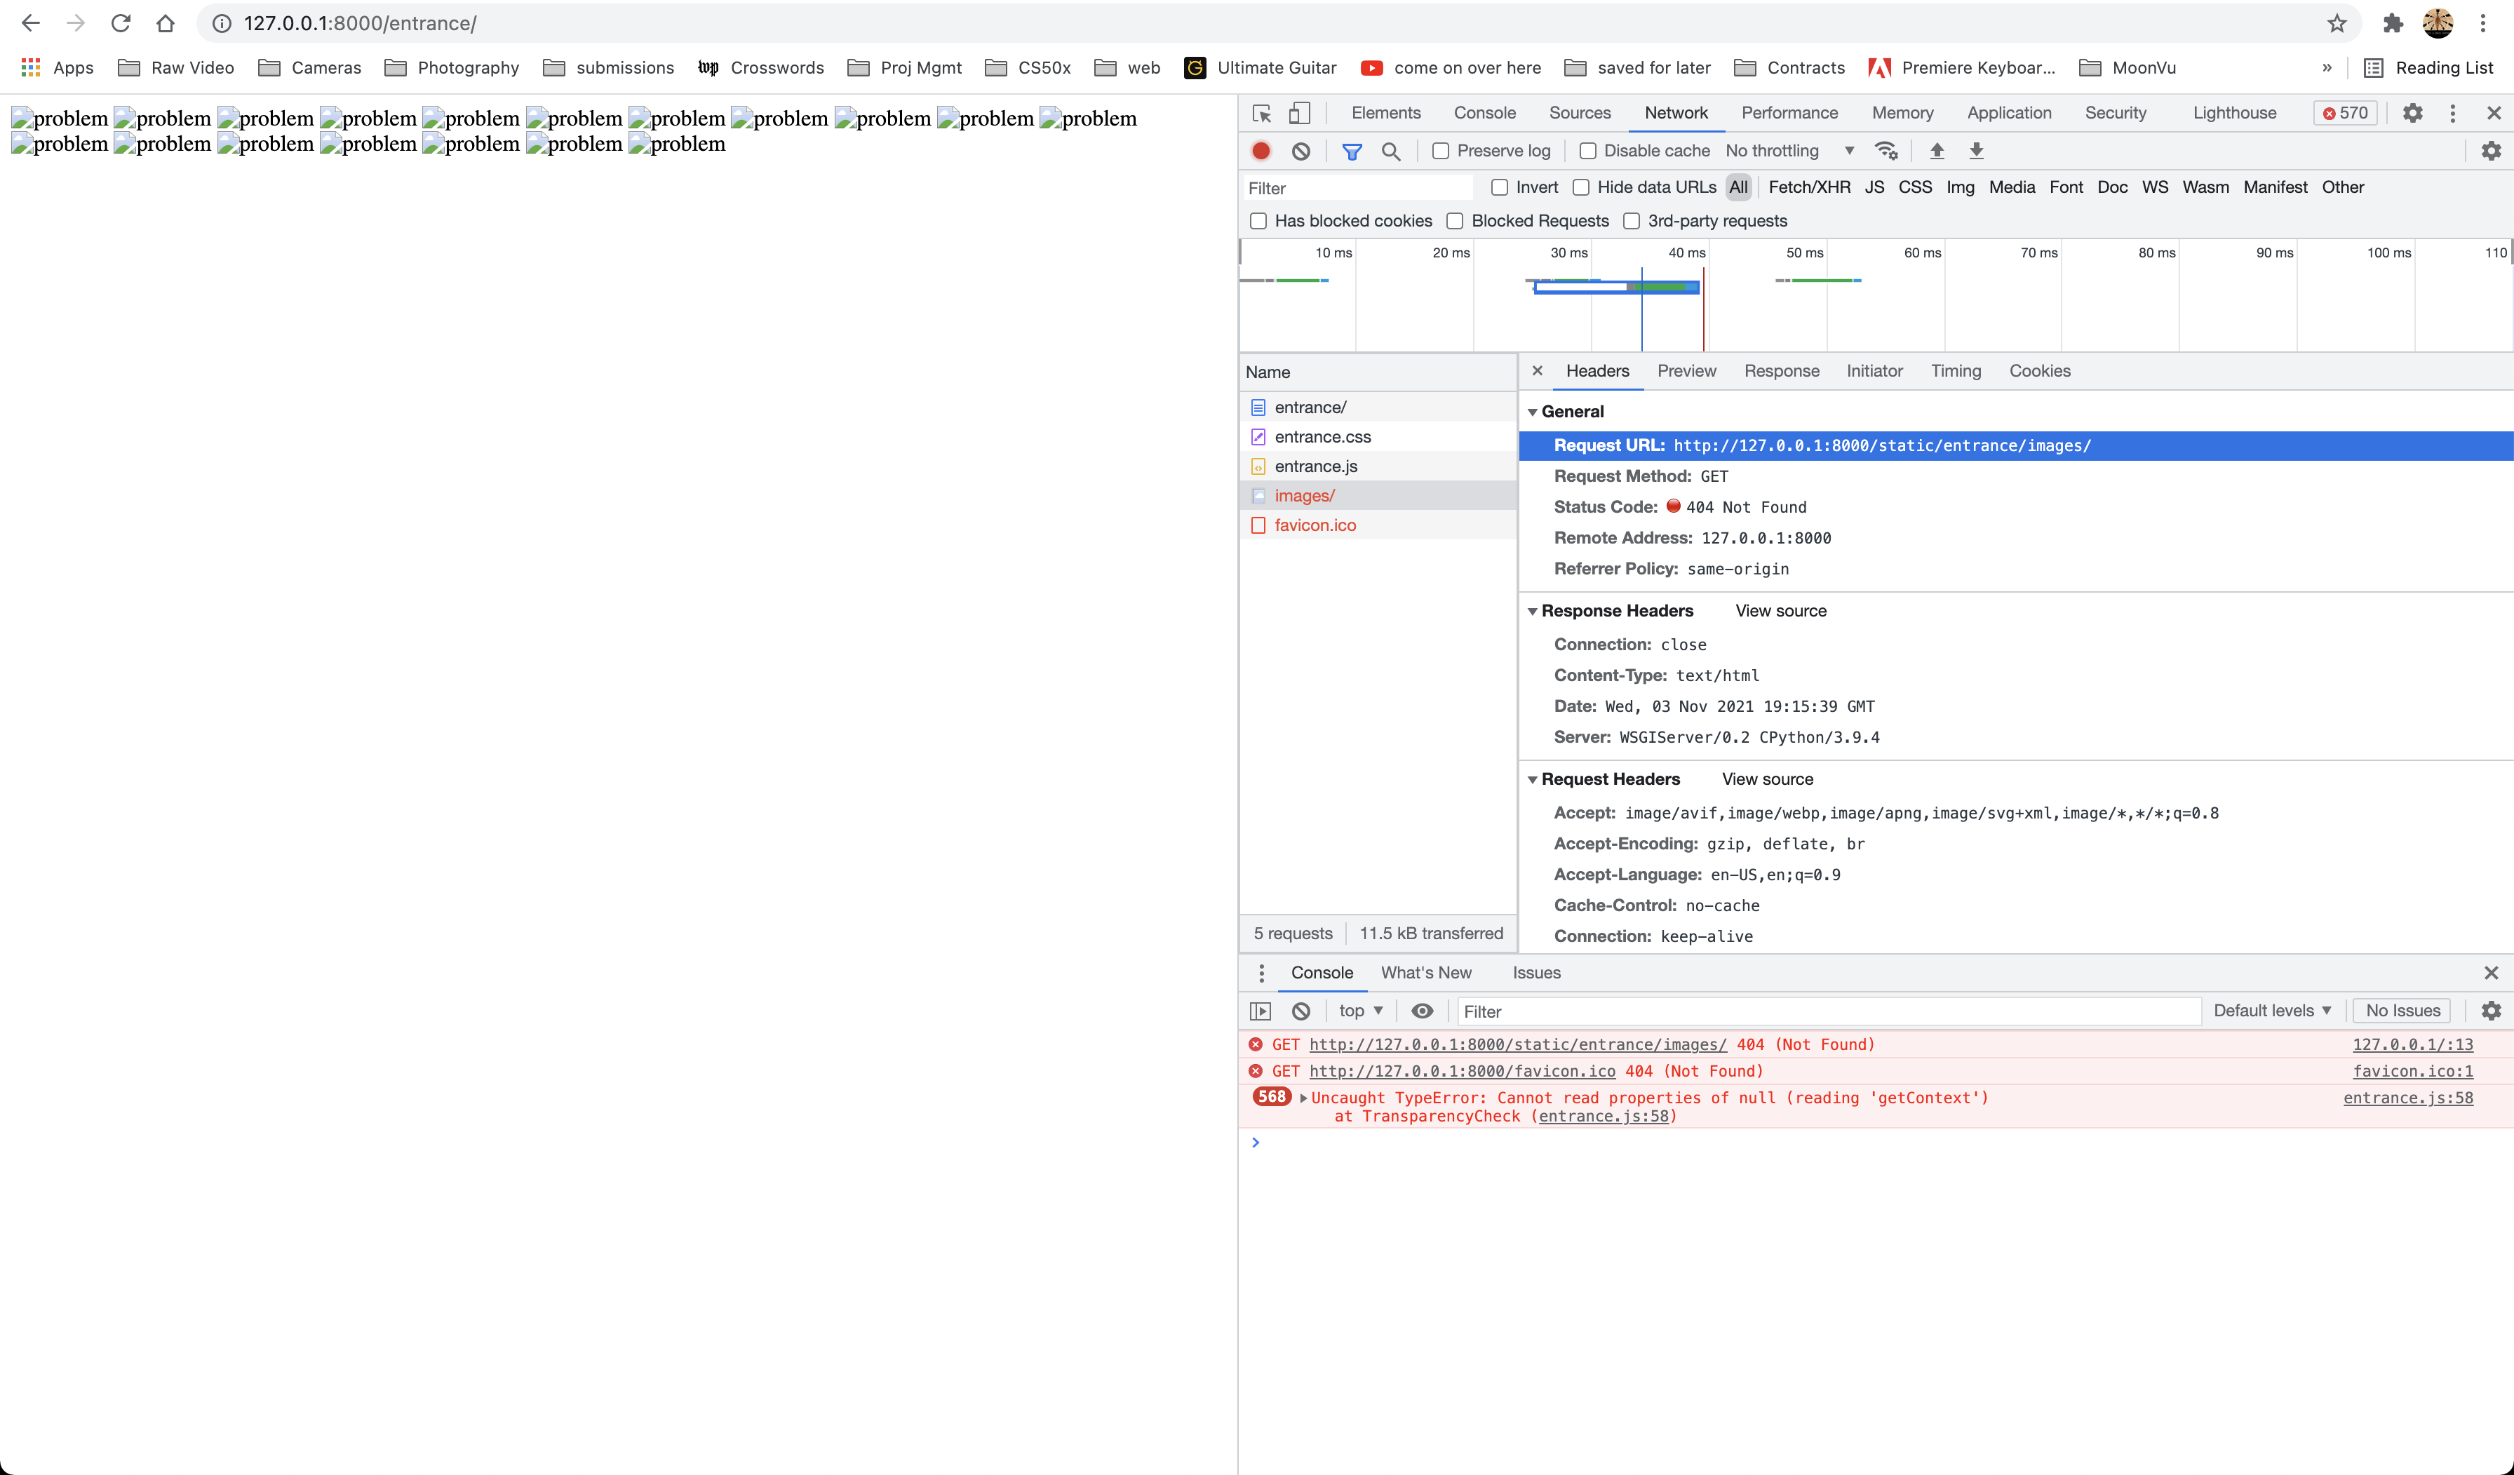Check Hide data URLs checkbox
Screen dimensions: 2514x1475
pos(1581,187)
